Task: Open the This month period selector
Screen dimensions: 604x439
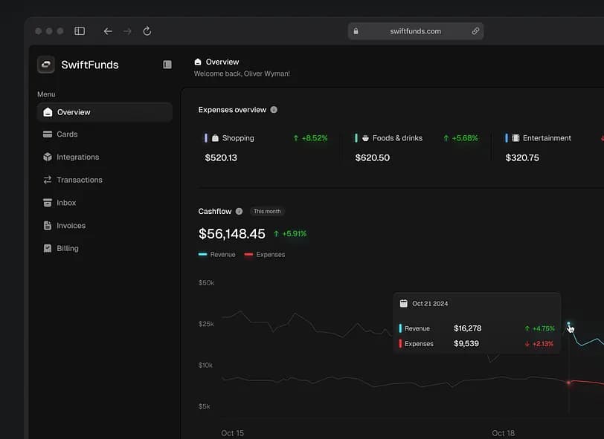Action: pyautogui.click(x=267, y=211)
